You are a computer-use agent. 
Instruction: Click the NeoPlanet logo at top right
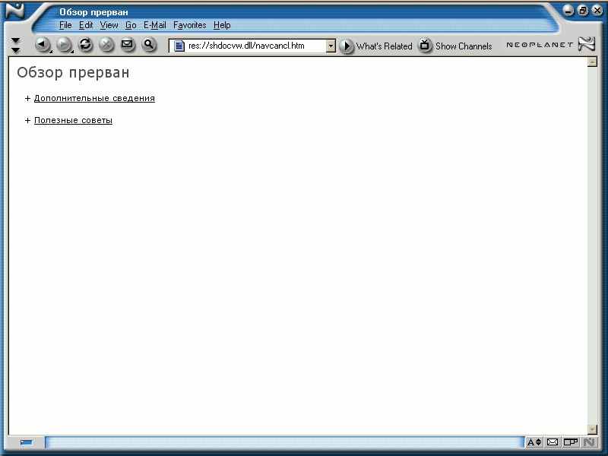pyautogui.click(x=586, y=44)
